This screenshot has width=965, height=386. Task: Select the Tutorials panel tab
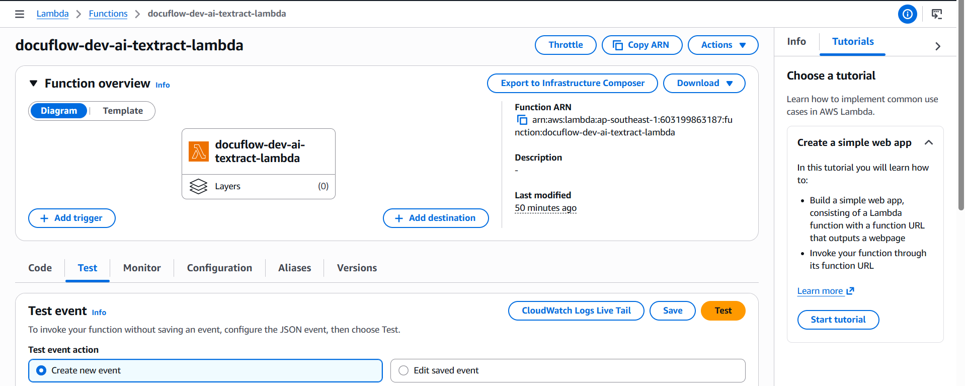(x=853, y=42)
